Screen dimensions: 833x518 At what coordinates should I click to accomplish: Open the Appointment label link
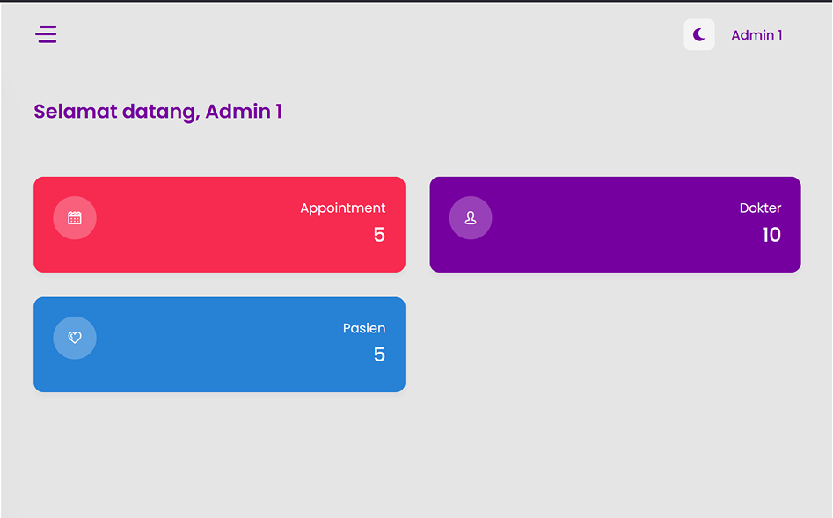pyautogui.click(x=342, y=208)
